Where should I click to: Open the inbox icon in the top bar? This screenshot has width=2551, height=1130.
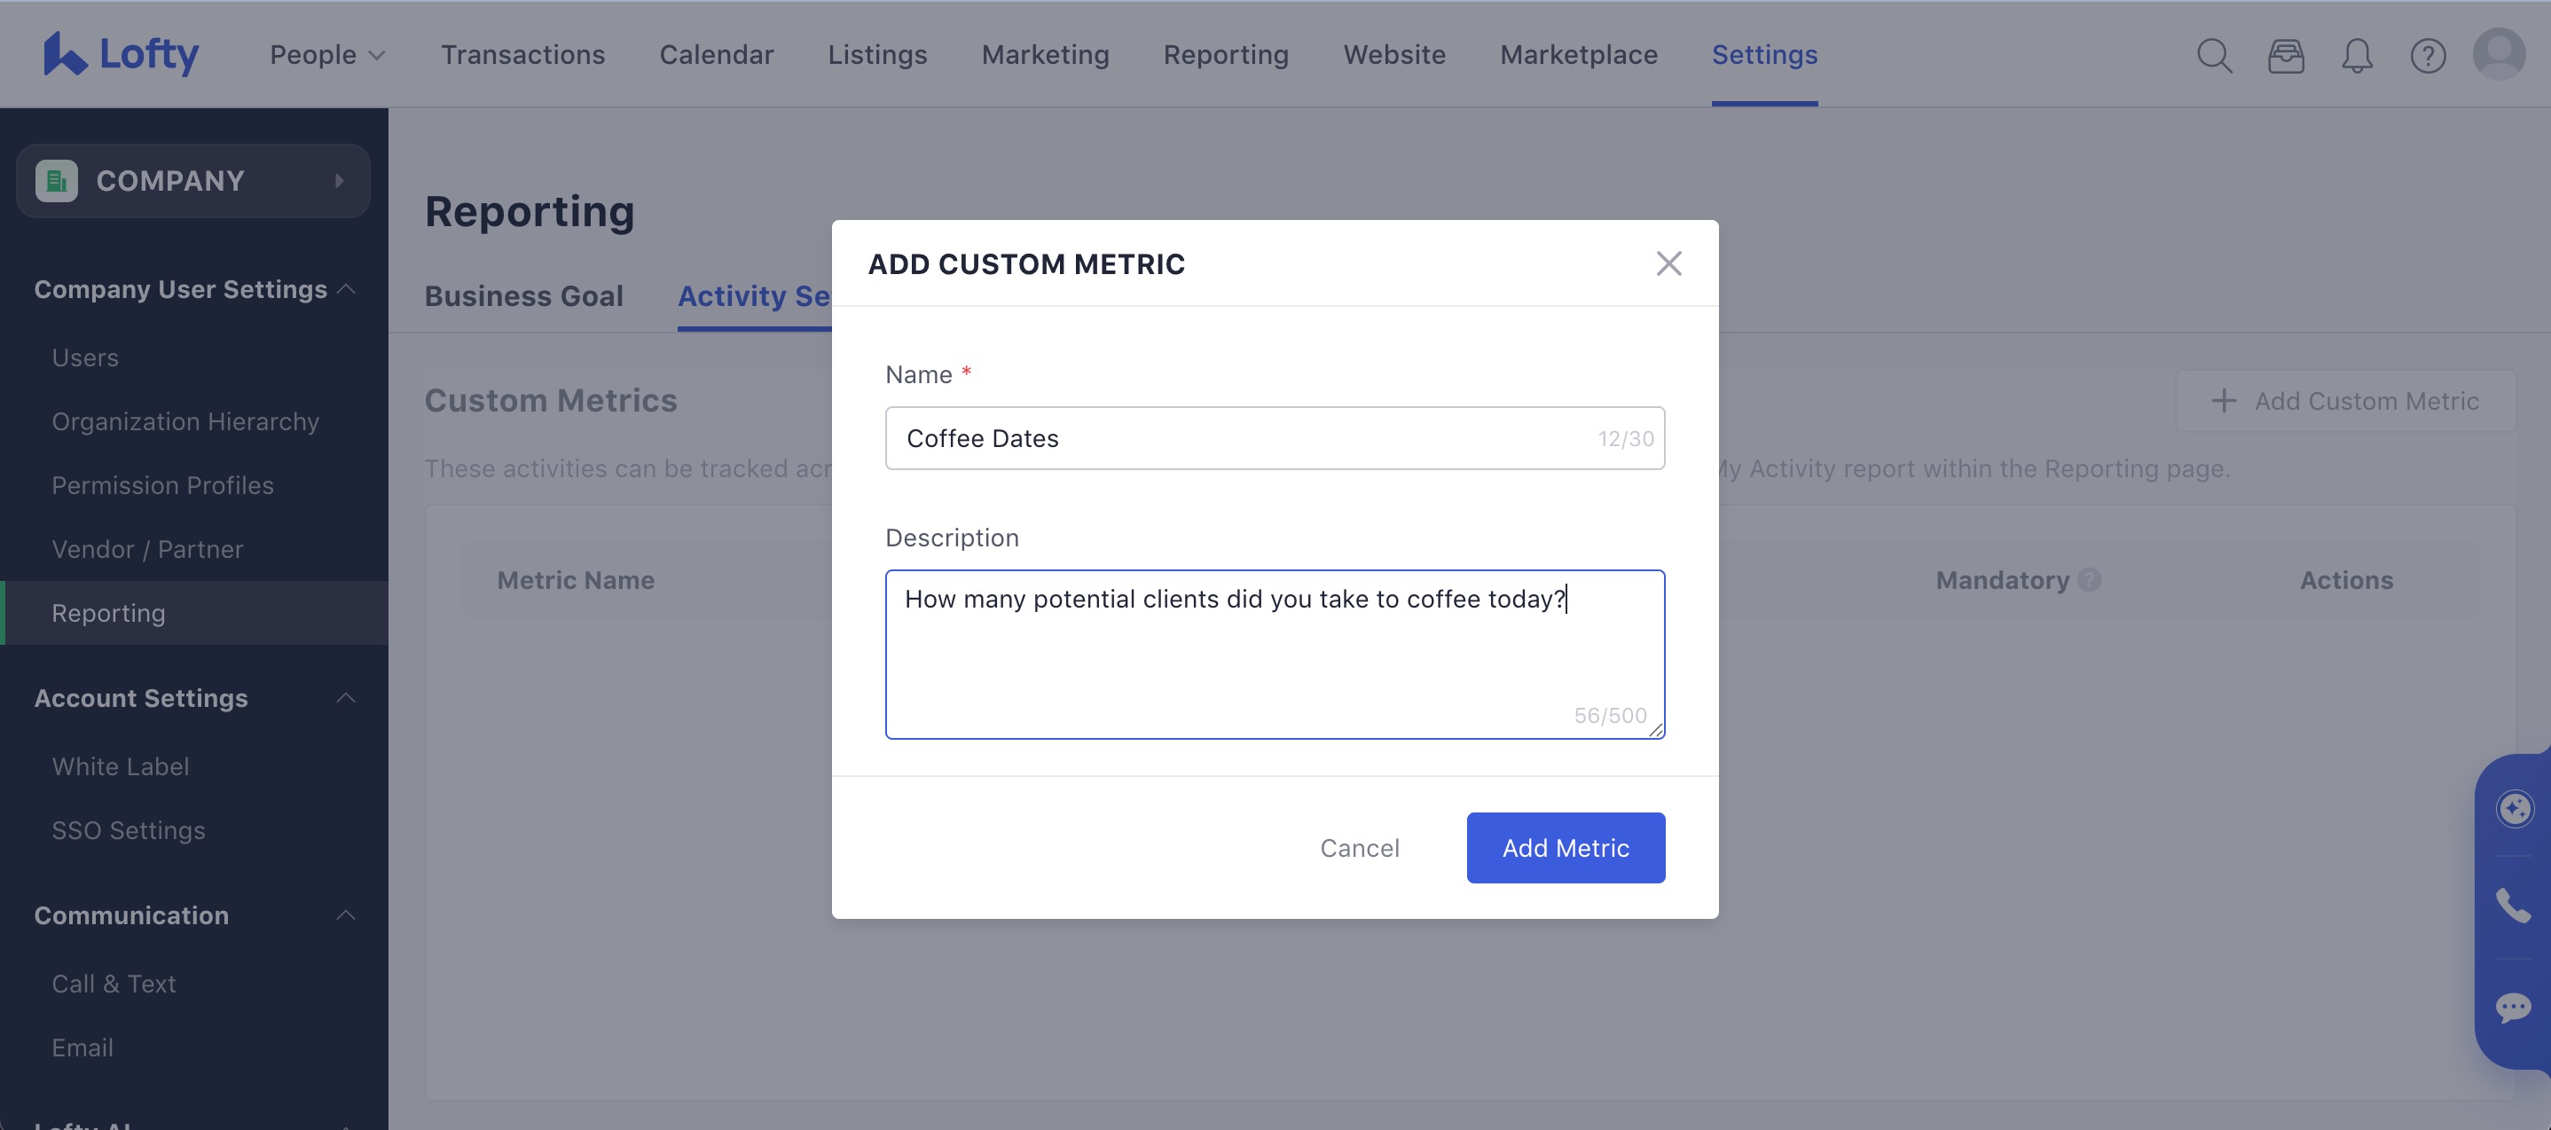coord(2287,57)
